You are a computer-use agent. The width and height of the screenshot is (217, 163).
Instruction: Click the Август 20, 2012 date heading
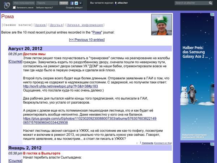[x=25, y=49]
